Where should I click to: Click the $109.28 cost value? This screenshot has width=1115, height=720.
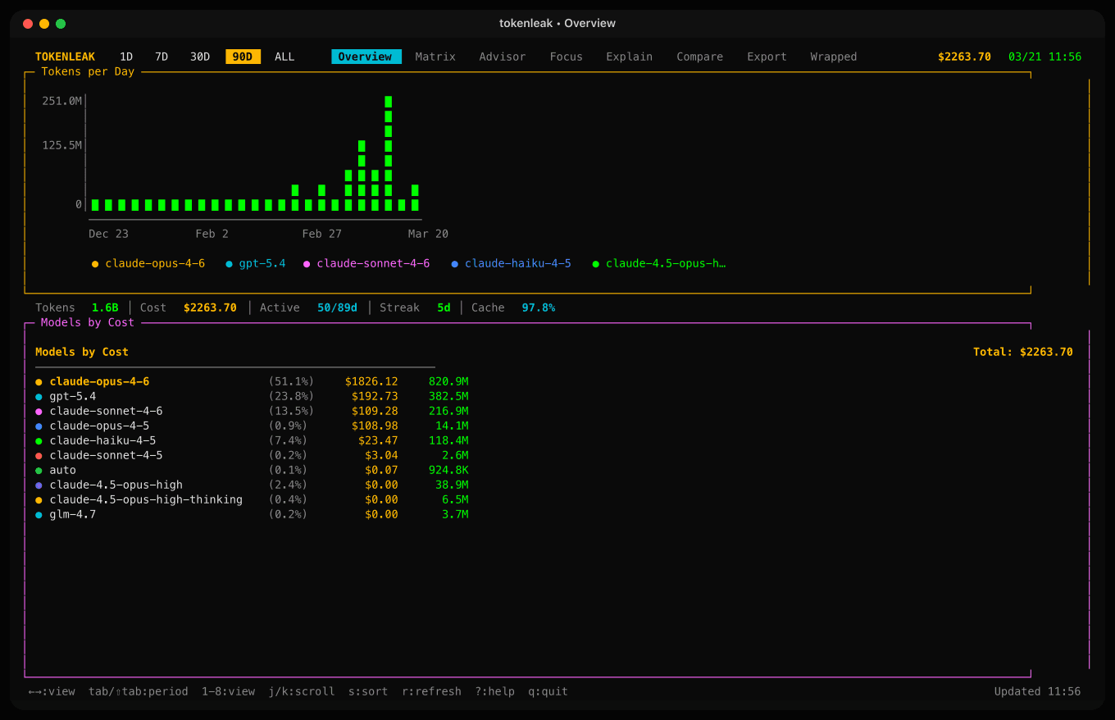375,411
